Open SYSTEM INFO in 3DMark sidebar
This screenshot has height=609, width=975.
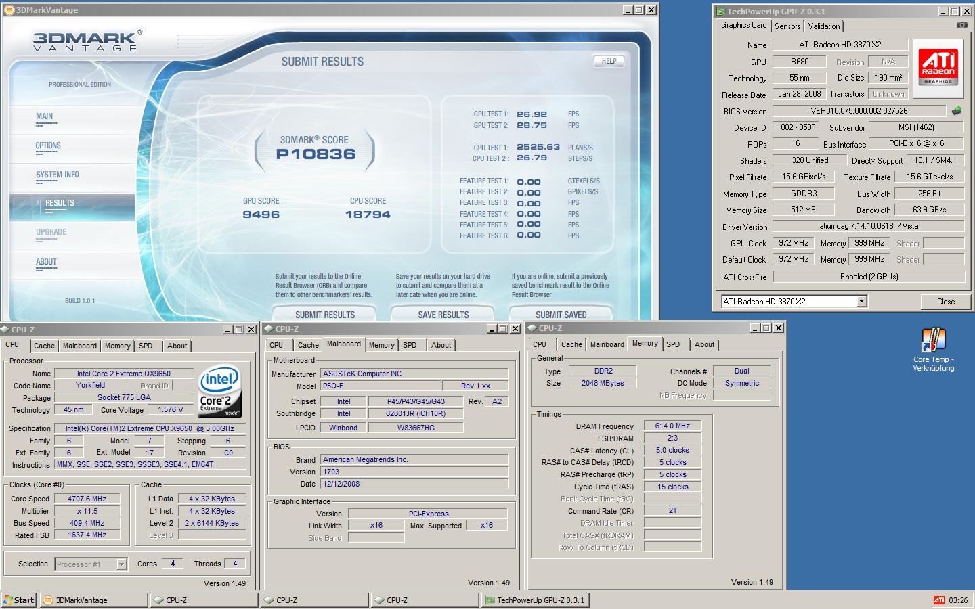pyautogui.click(x=58, y=175)
